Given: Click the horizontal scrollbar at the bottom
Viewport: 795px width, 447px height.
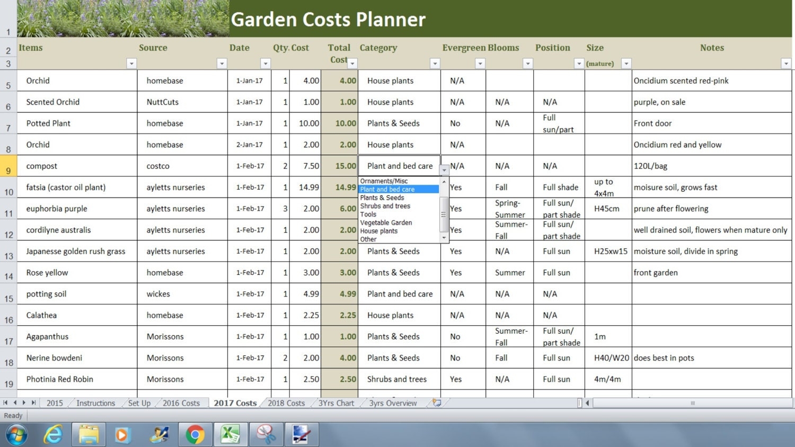Looking at the screenshot, I should point(692,403).
